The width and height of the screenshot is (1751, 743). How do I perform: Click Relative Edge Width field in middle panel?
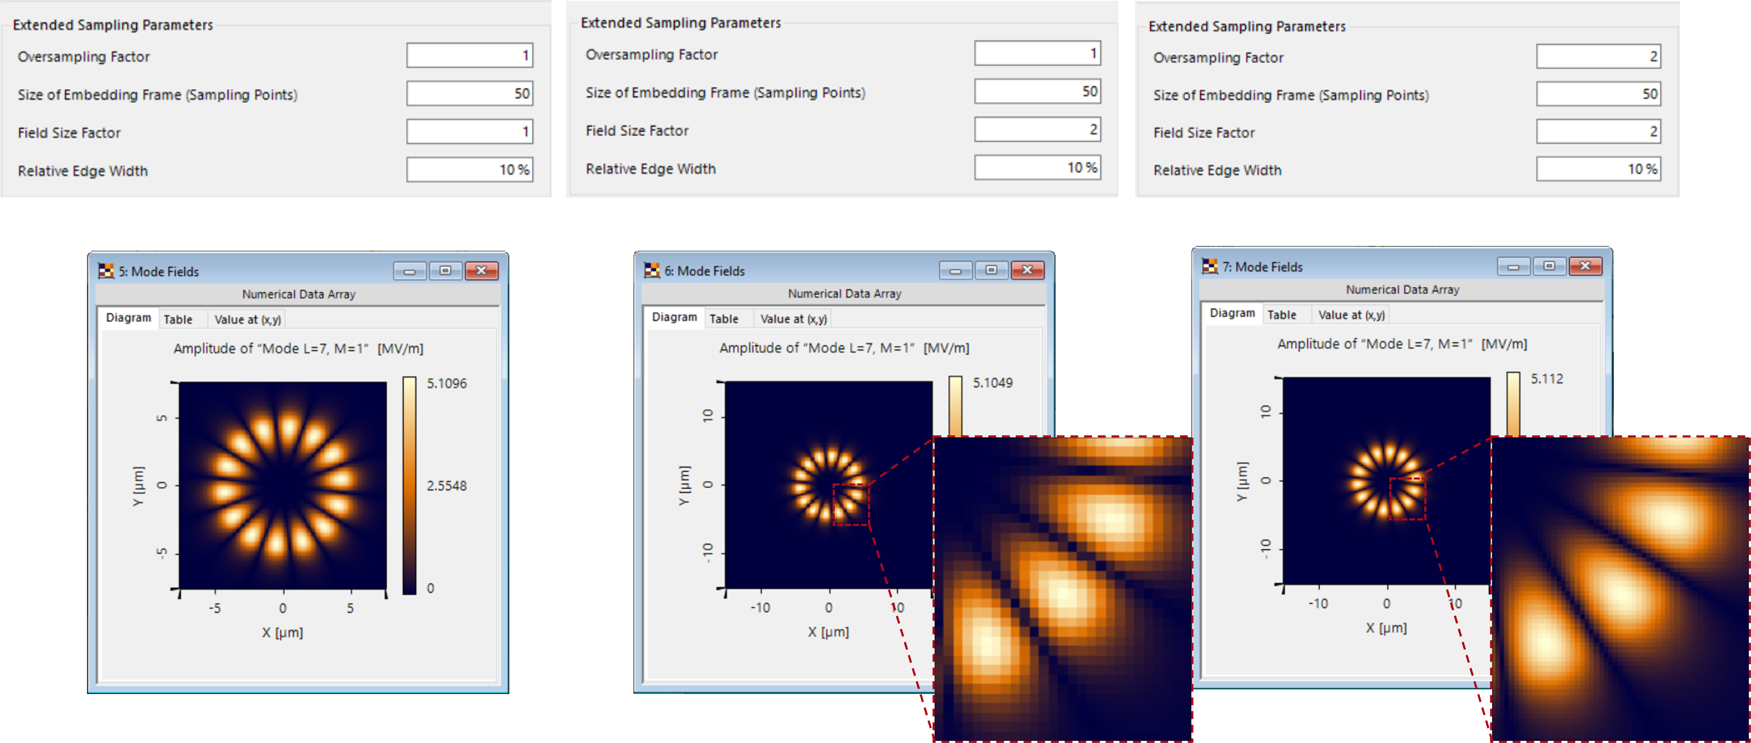pos(1037,168)
